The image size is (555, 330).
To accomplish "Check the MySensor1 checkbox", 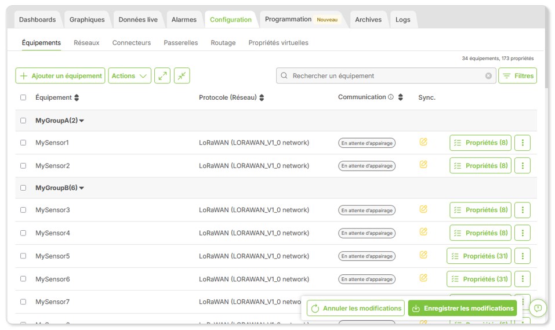I will pyautogui.click(x=23, y=143).
